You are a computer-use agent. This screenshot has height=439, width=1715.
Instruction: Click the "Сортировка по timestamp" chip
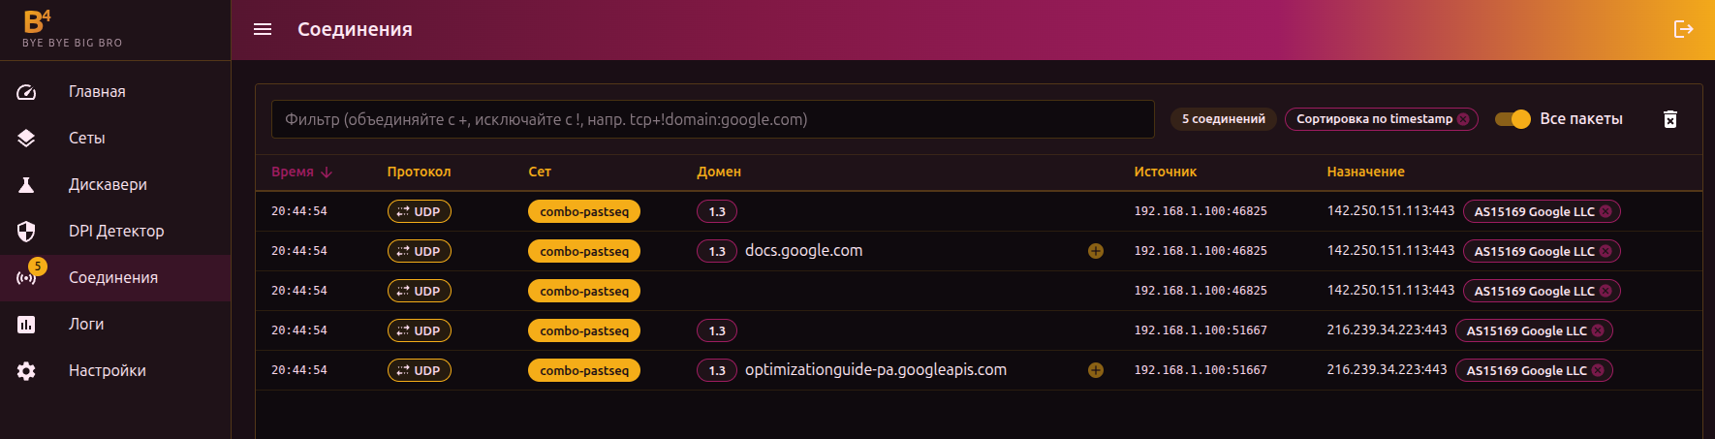point(1374,119)
